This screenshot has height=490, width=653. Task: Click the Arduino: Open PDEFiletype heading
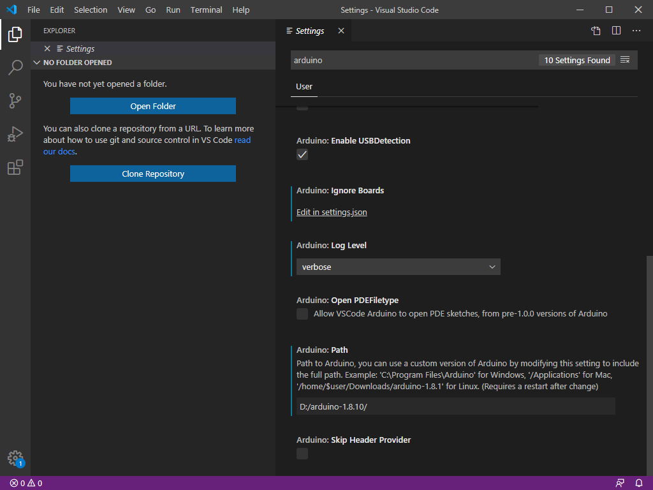click(x=348, y=301)
